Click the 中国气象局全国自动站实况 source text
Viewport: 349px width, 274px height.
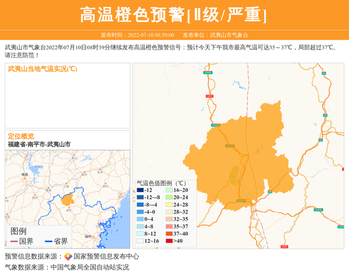(x=90, y=267)
